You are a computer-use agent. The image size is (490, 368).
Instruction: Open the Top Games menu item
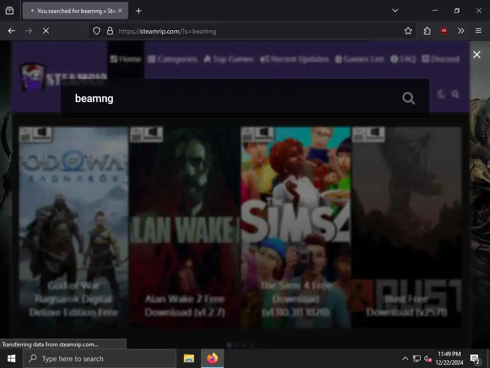tap(228, 59)
